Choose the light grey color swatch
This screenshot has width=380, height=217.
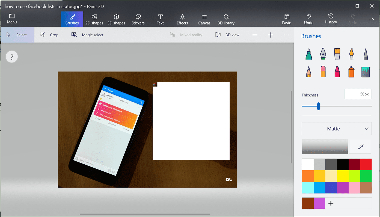point(319,165)
